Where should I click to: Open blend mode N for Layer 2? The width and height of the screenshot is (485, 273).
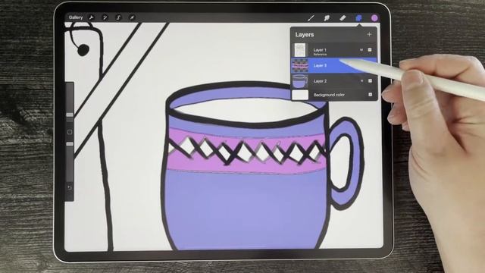point(361,81)
